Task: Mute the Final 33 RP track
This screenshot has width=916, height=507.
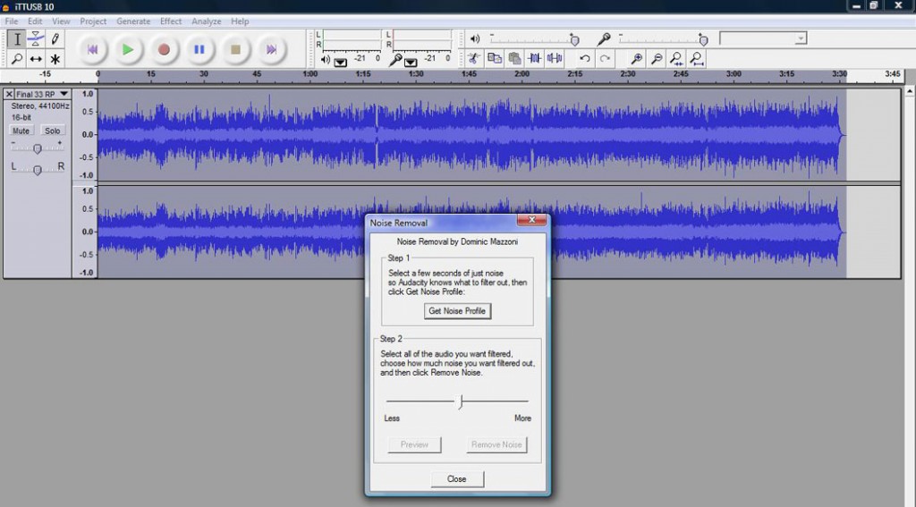Action: 21,131
